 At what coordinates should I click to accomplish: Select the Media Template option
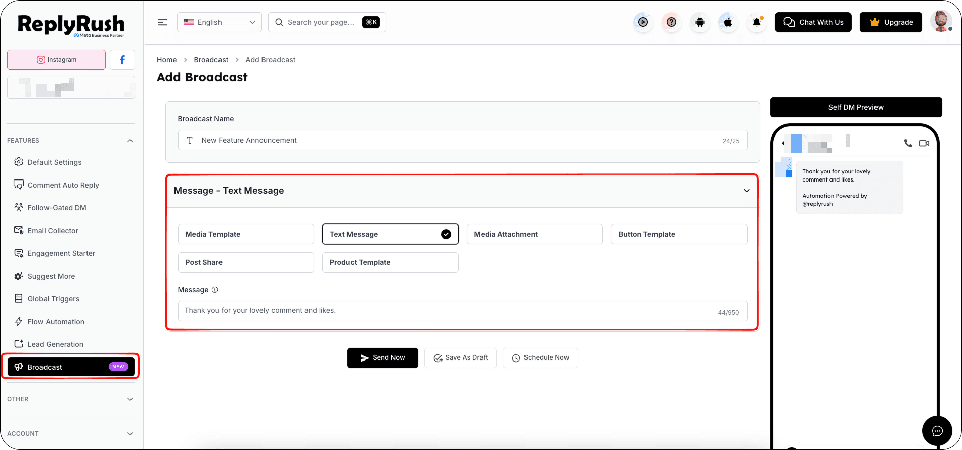pos(246,234)
